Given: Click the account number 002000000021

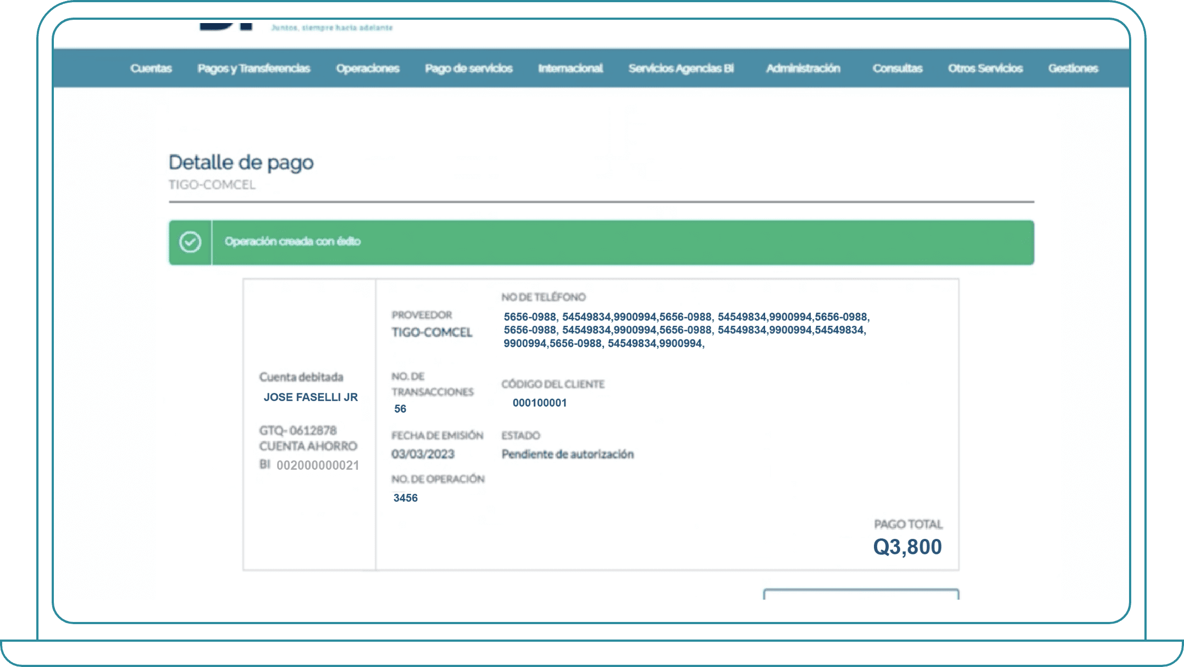Looking at the screenshot, I should 317,465.
